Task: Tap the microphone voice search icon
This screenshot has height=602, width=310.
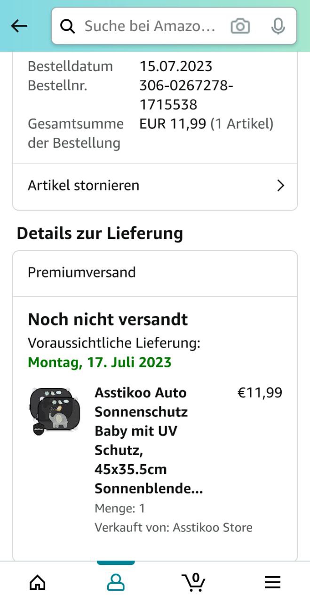Action: pyautogui.click(x=278, y=26)
